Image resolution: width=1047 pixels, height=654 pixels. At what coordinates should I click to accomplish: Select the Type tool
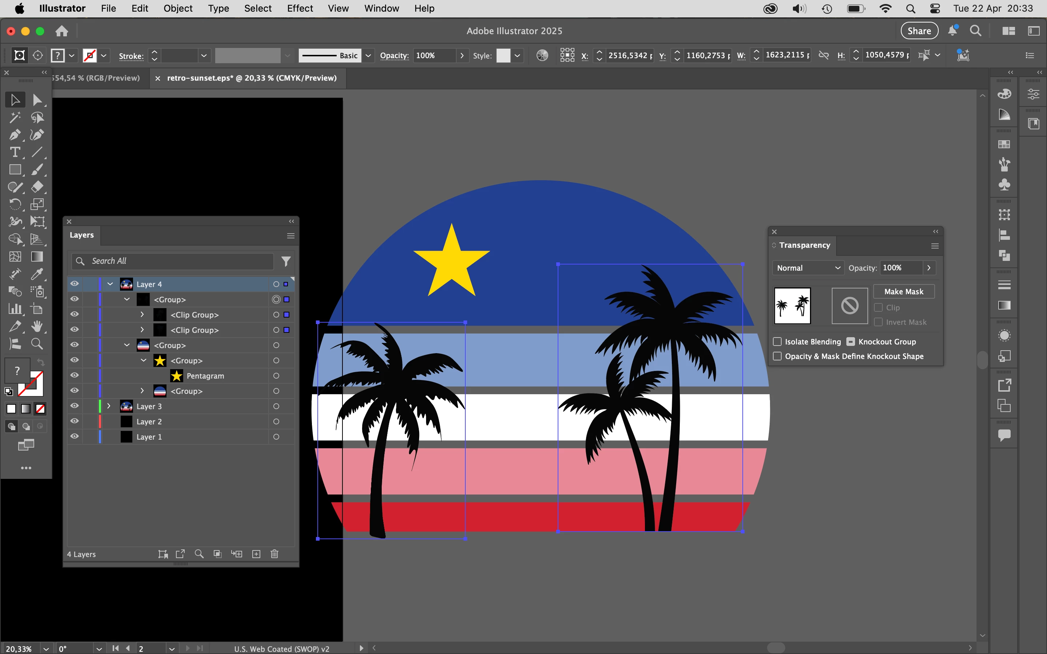(14, 152)
